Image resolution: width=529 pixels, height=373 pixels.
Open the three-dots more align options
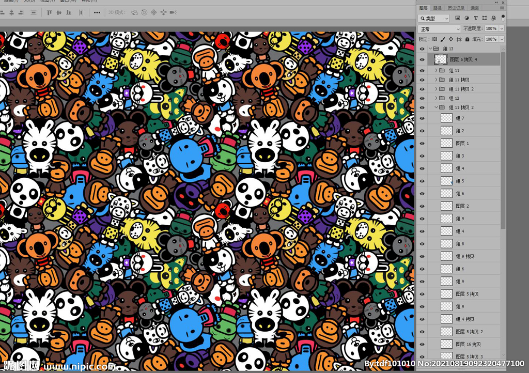point(97,12)
